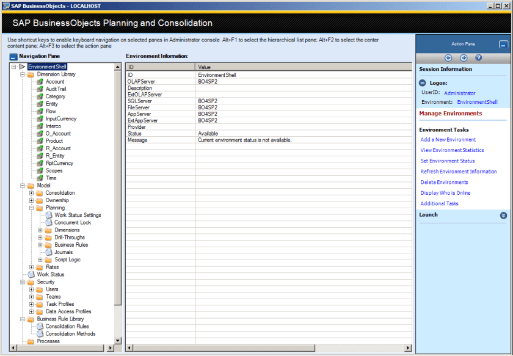Click the Set Environment Status link
The image size is (513, 356).
(x=447, y=161)
